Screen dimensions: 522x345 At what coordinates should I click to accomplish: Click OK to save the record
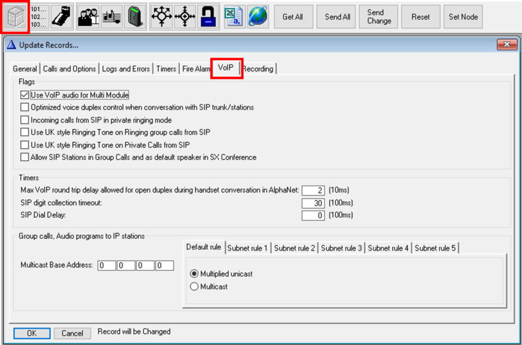pyautogui.click(x=32, y=333)
